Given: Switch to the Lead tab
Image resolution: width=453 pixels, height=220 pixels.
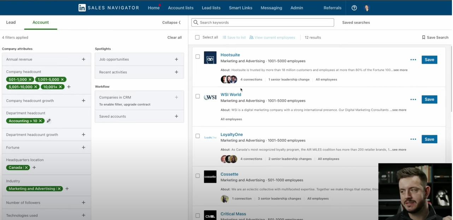Looking at the screenshot, I should [x=11, y=22].
